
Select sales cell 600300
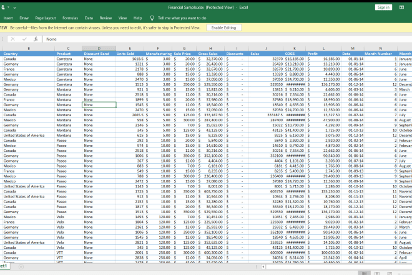[x=266, y=252]
